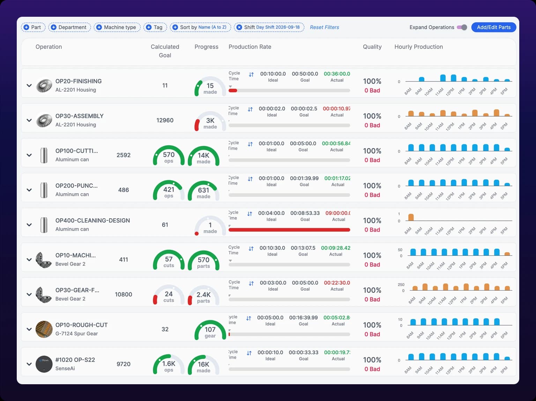The height and width of the screenshot is (401, 536).
Task: Click the 15 made gauge for OP20-FINISHING
Action: (210, 87)
